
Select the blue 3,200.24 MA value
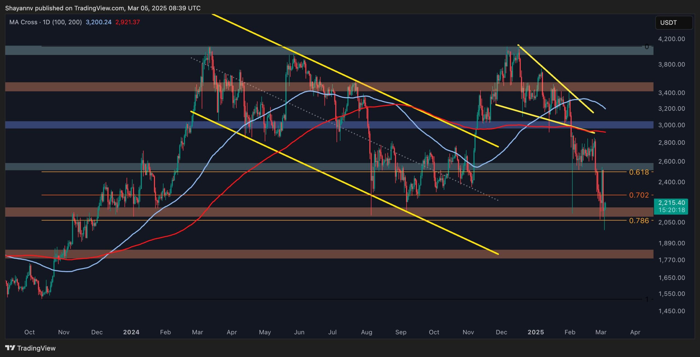pos(98,22)
